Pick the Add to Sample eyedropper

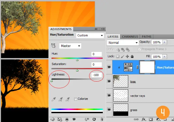point(60,99)
